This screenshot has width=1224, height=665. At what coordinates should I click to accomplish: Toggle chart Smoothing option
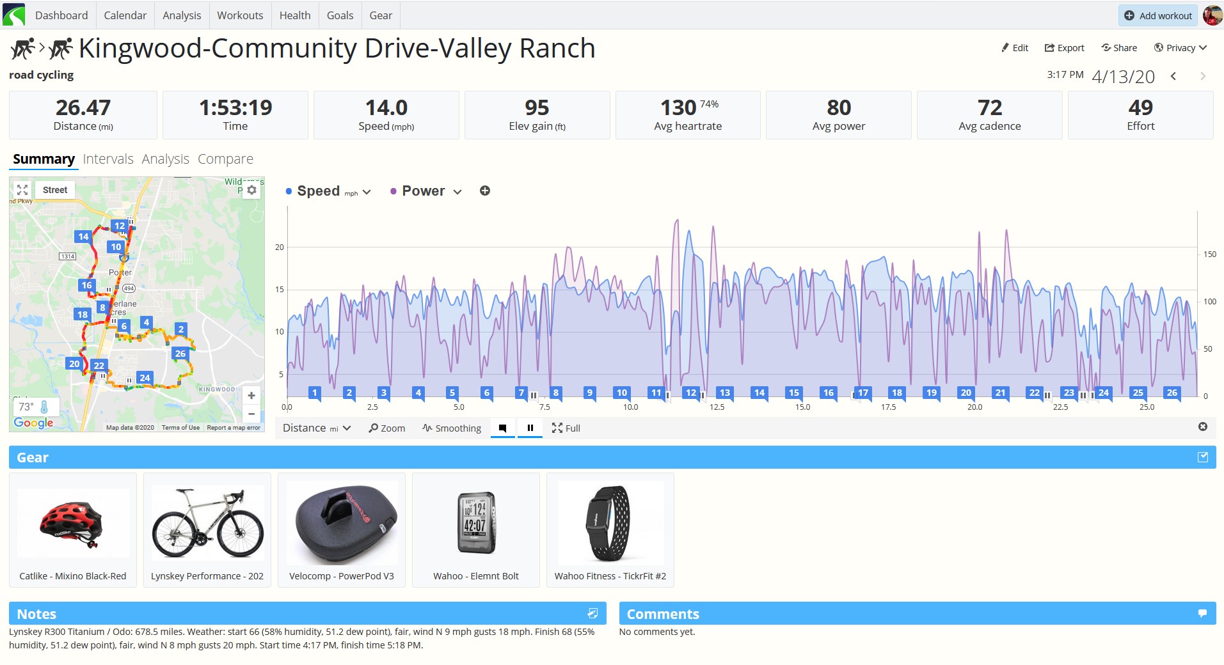coord(452,428)
